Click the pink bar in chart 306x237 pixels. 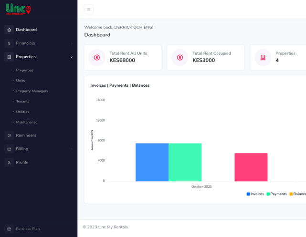(x=251, y=167)
